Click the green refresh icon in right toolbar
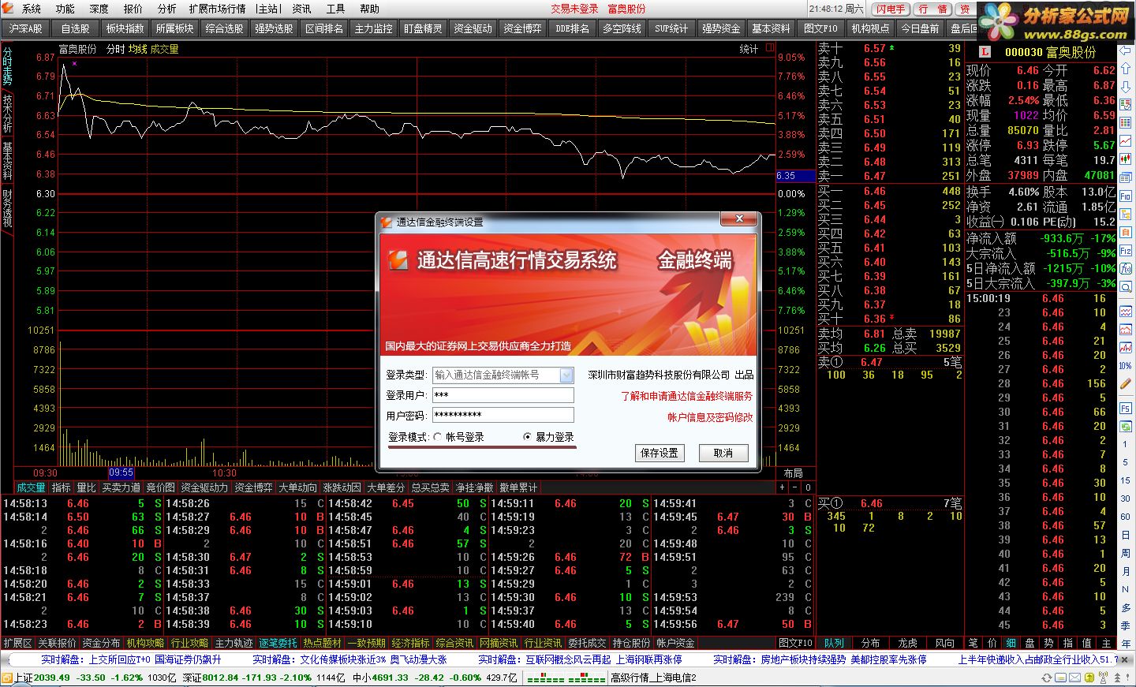Viewport: 1136px width, 687px height. tap(1126, 427)
